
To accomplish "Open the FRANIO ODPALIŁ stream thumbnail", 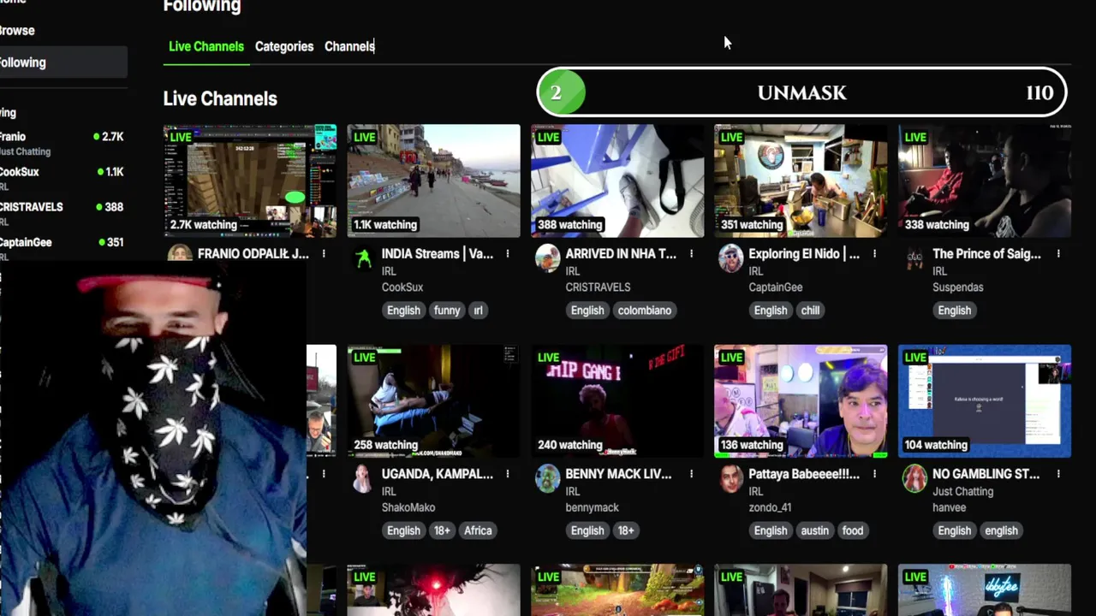I will [250, 181].
